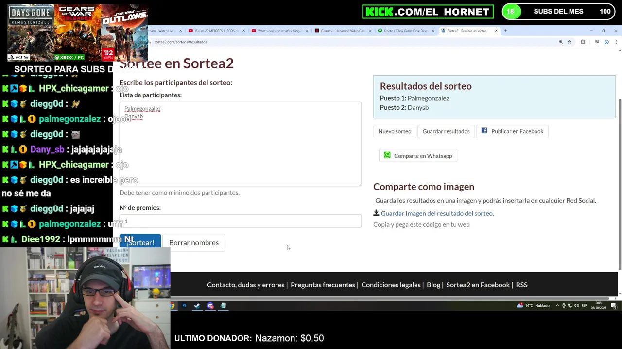Click the download icon beside Guardar Imagen
The image size is (622, 349).
[376, 213]
